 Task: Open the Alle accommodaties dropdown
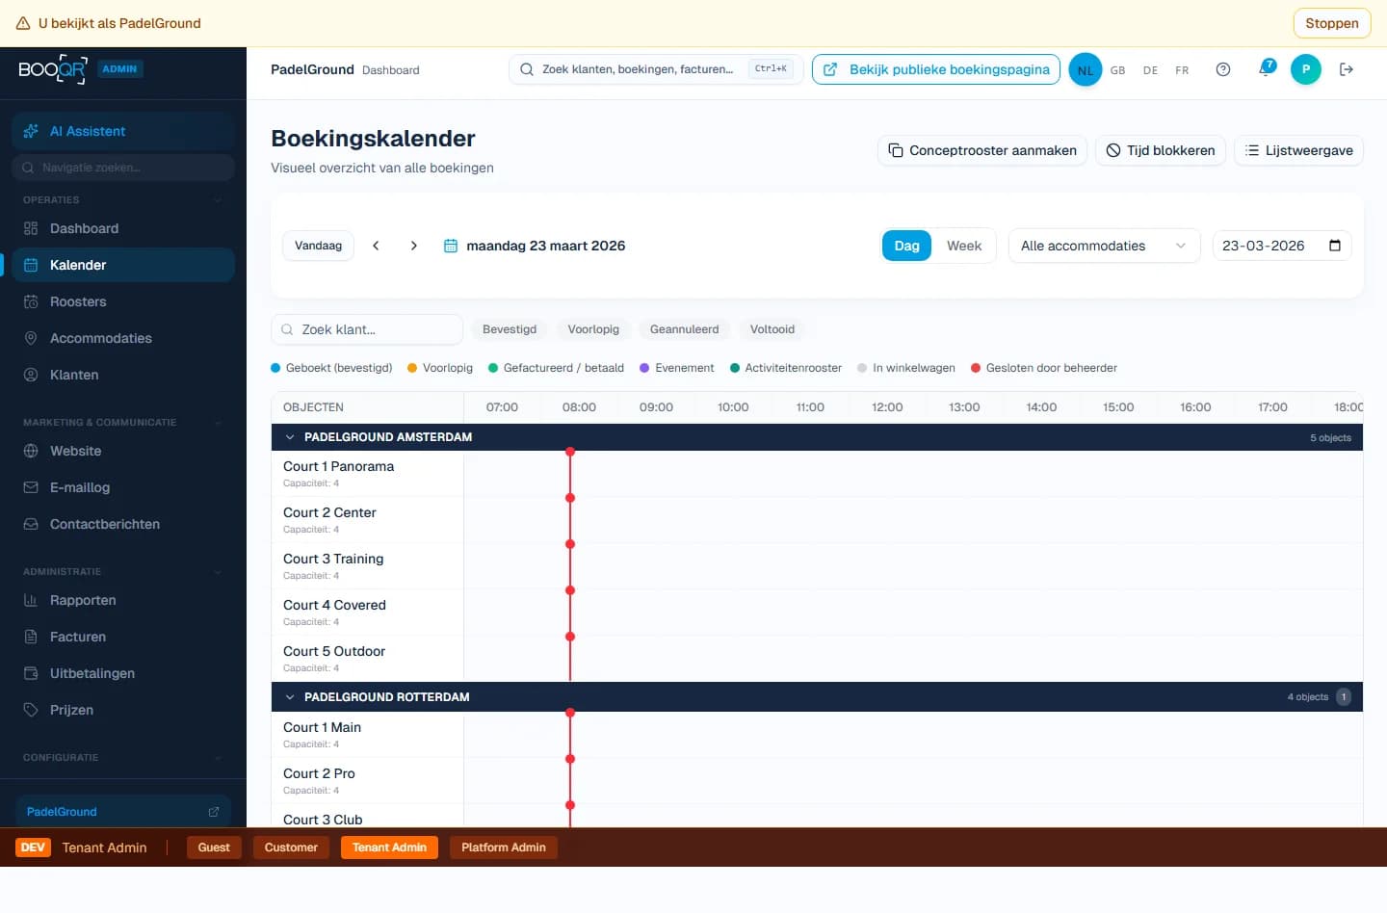(1103, 246)
